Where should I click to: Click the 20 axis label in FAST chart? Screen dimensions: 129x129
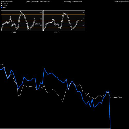[x=41, y=25]
